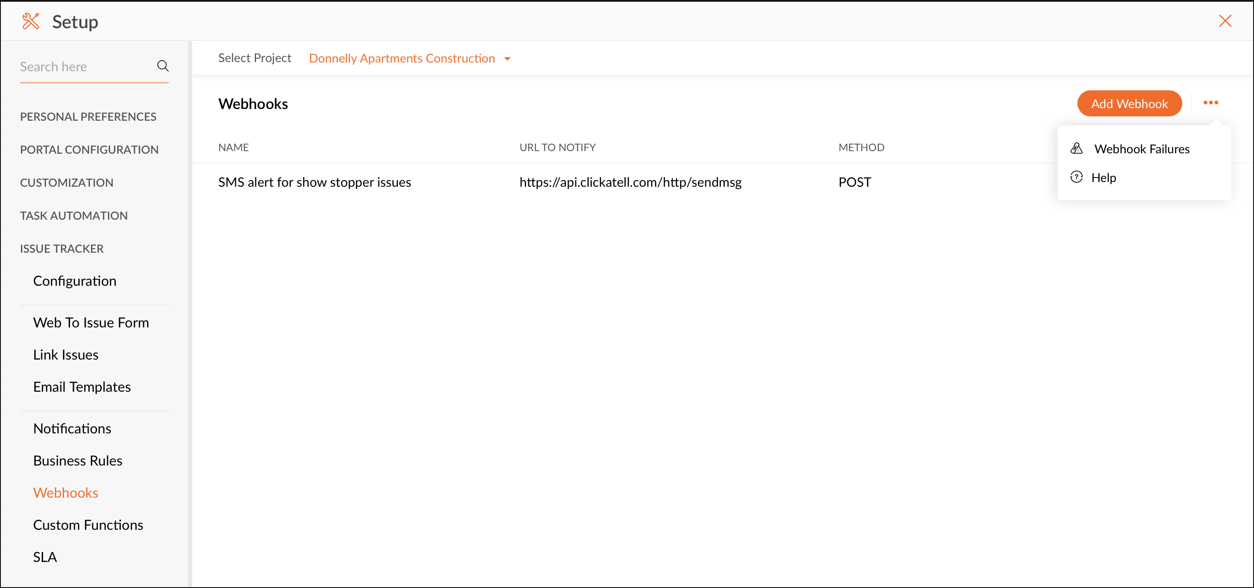Collapse the Issue Tracker section

62,248
